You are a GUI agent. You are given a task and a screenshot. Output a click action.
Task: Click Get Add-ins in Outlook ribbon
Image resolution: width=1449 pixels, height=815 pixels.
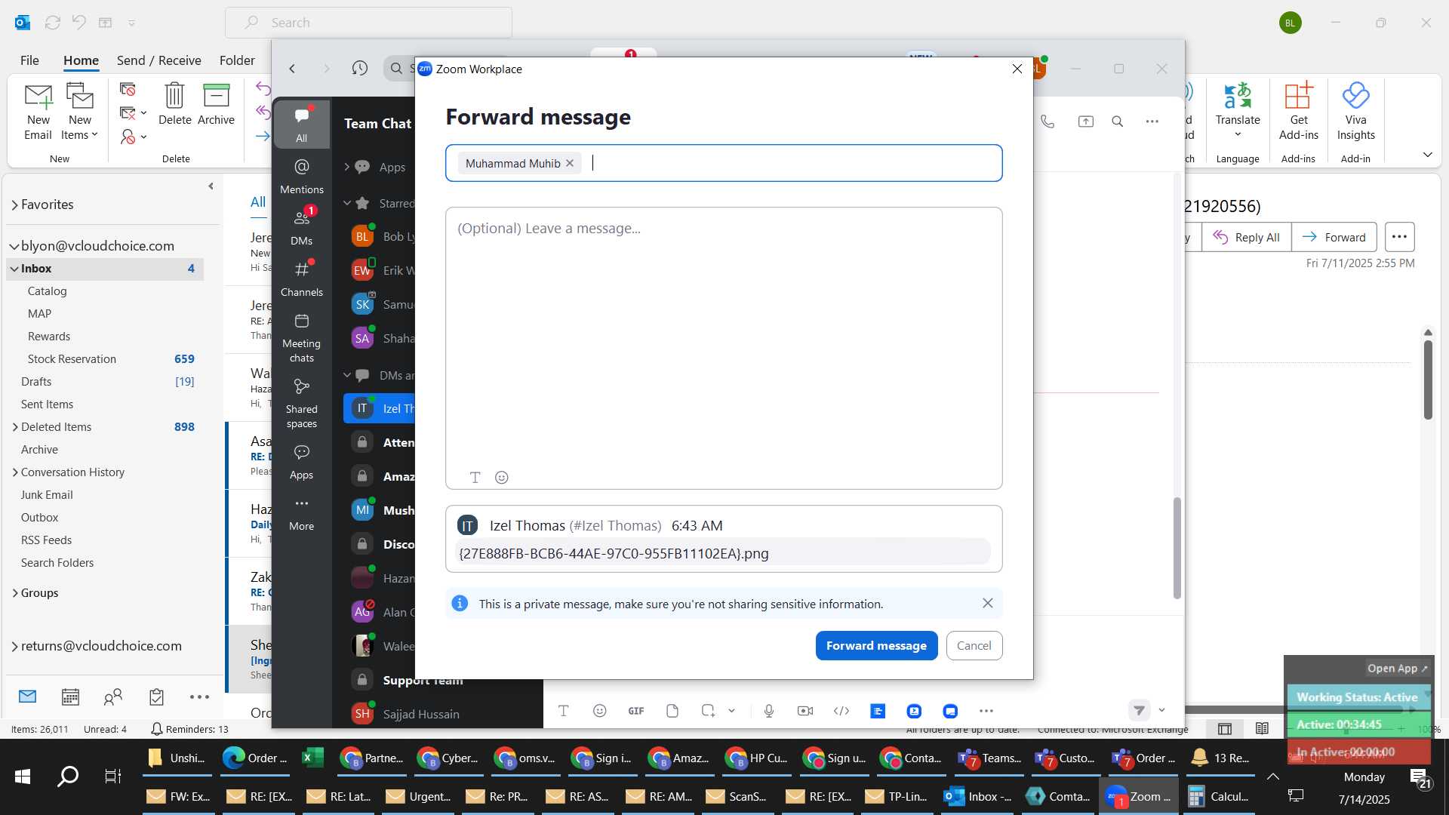pyautogui.click(x=1298, y=112)
